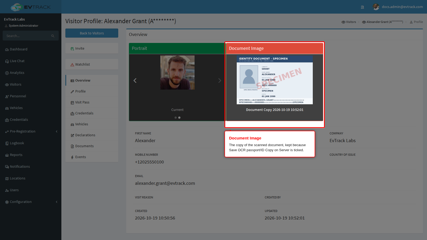Click the Configuration gear icon

7,202
